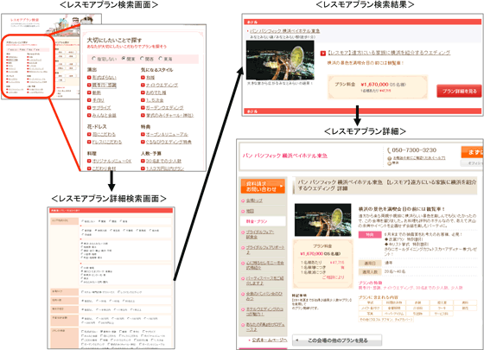This screenshot has width=484, height=350.
Task: Click the red arrow icon beside 花にこだわる
Action: point(89,134)
